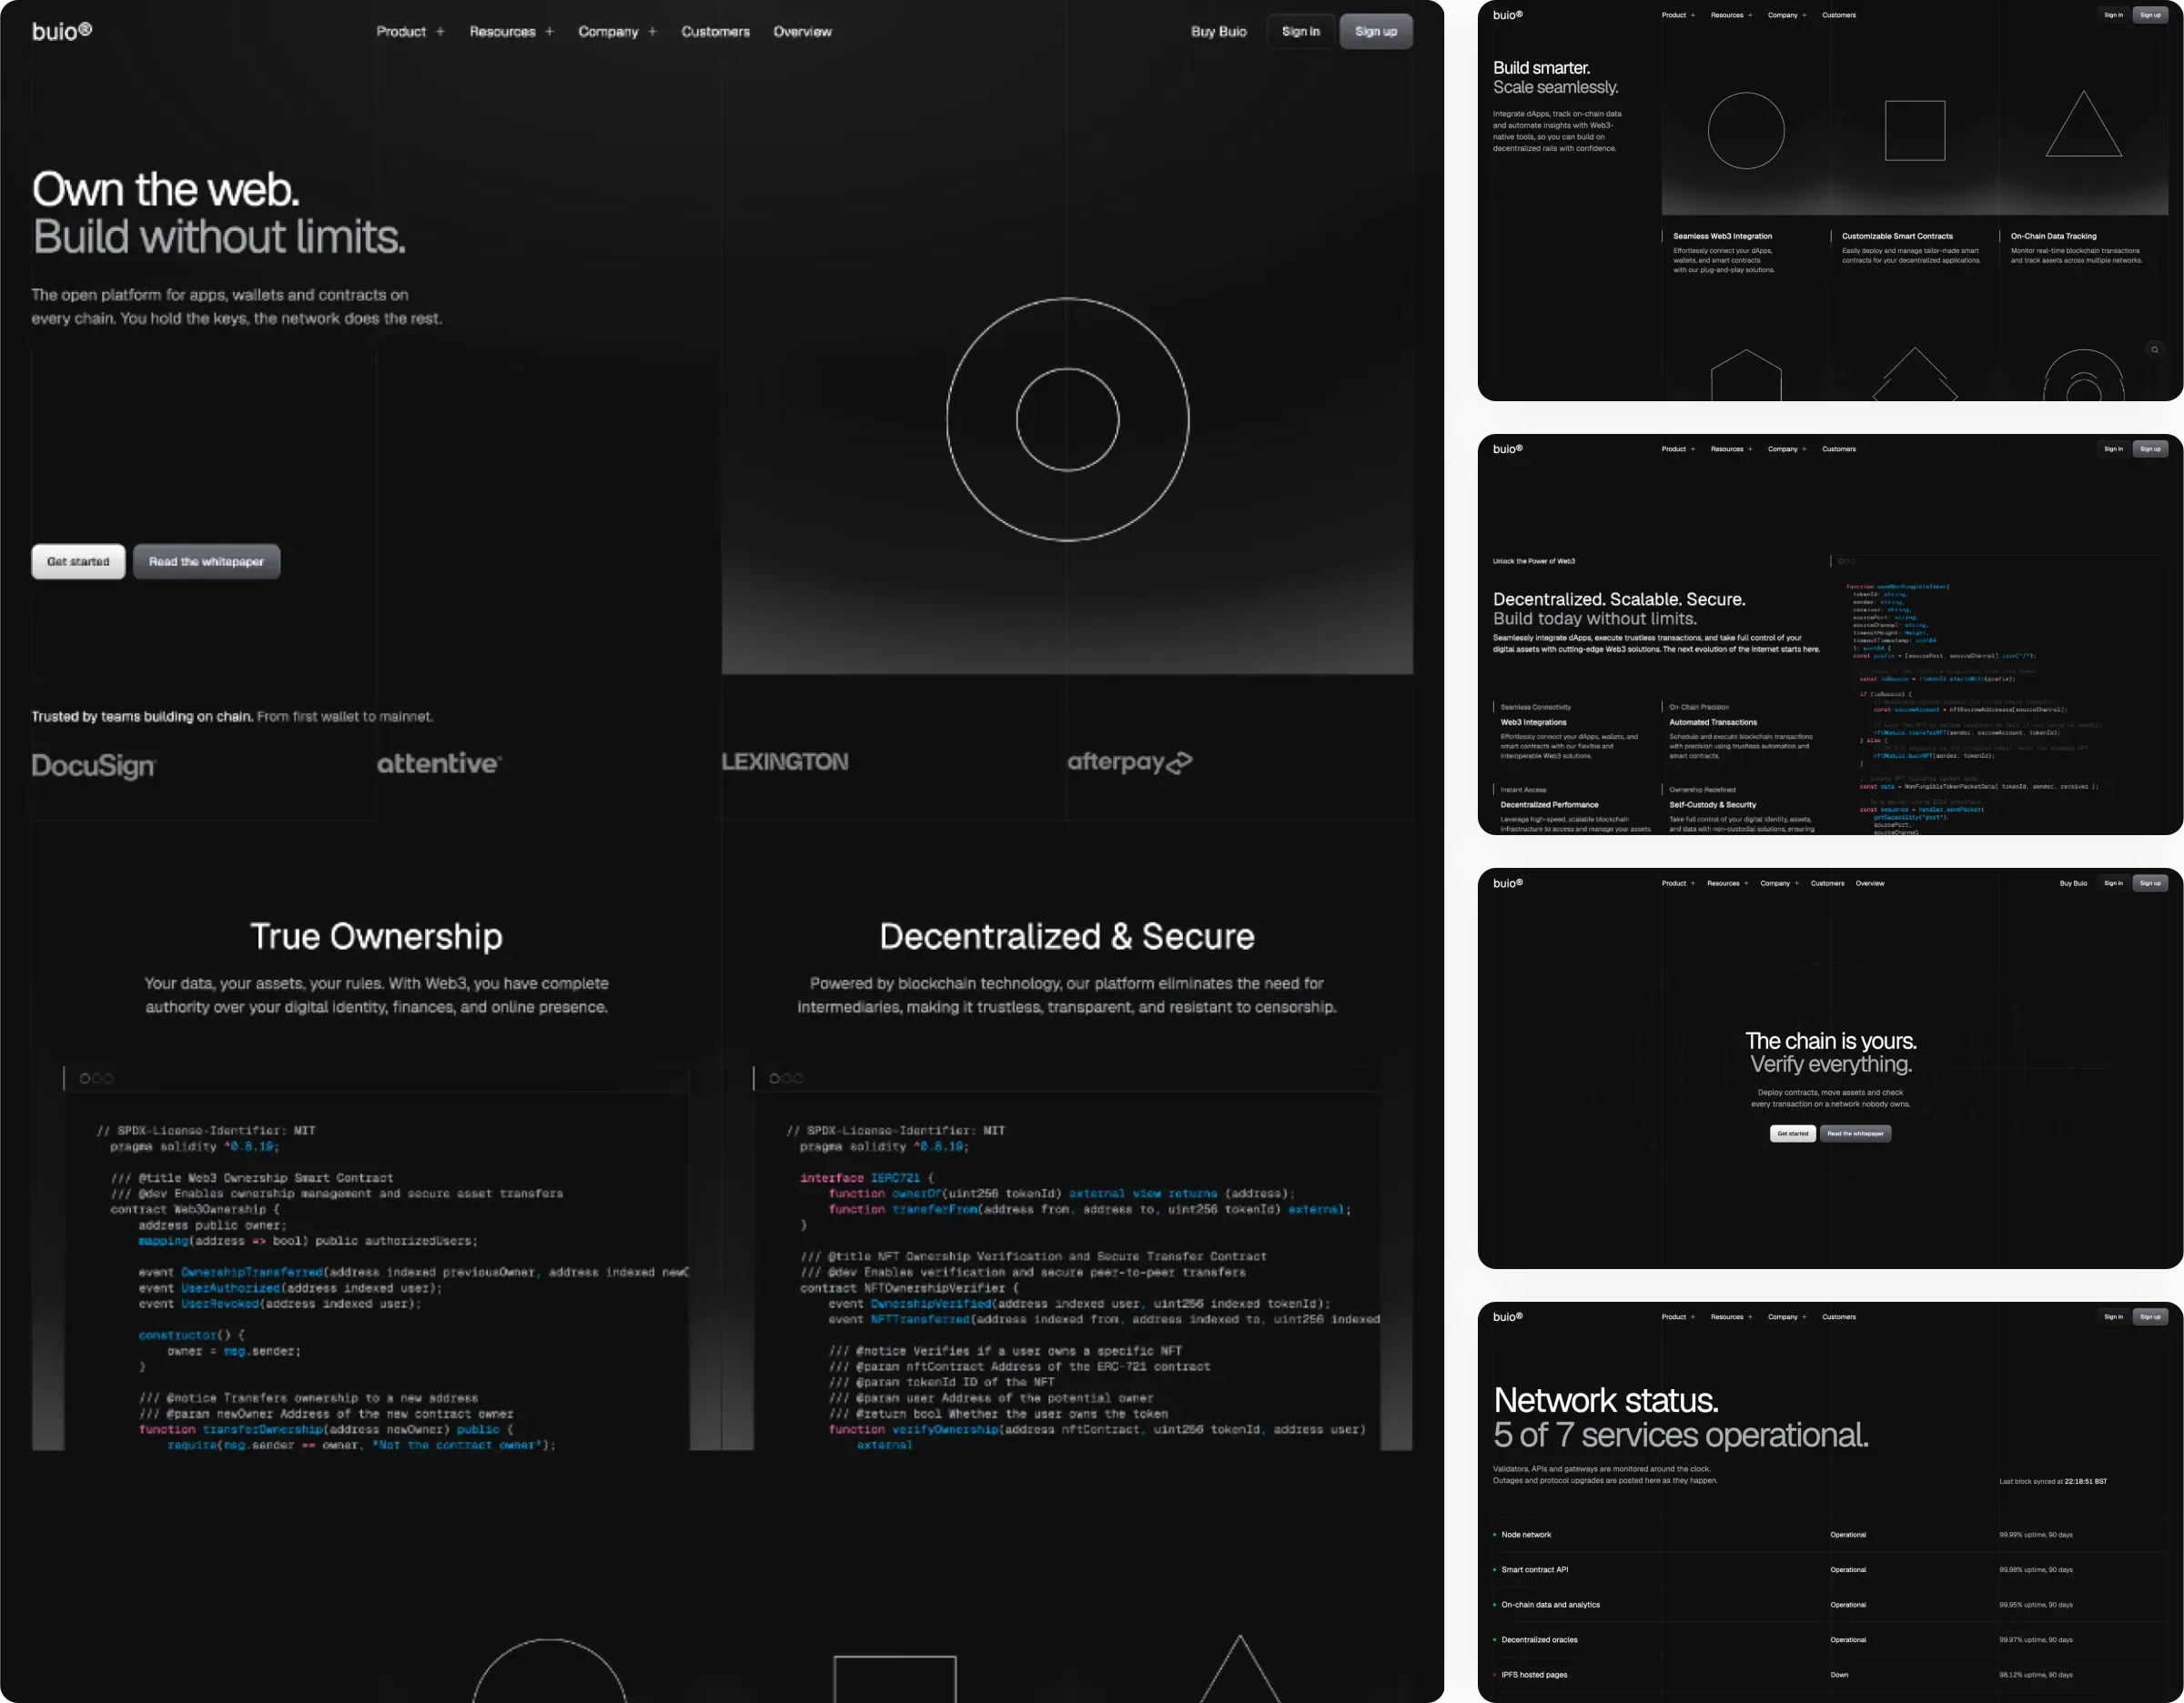Image resolution: width=2184 pixels, height=1703 pixels.
Task: Open Overview in main page navigation
Action: (x=803, y=32)
